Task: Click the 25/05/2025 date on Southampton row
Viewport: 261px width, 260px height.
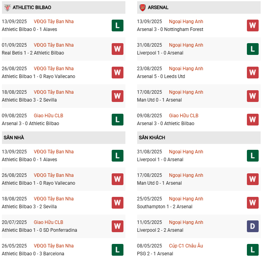Action: coord(149,199)
